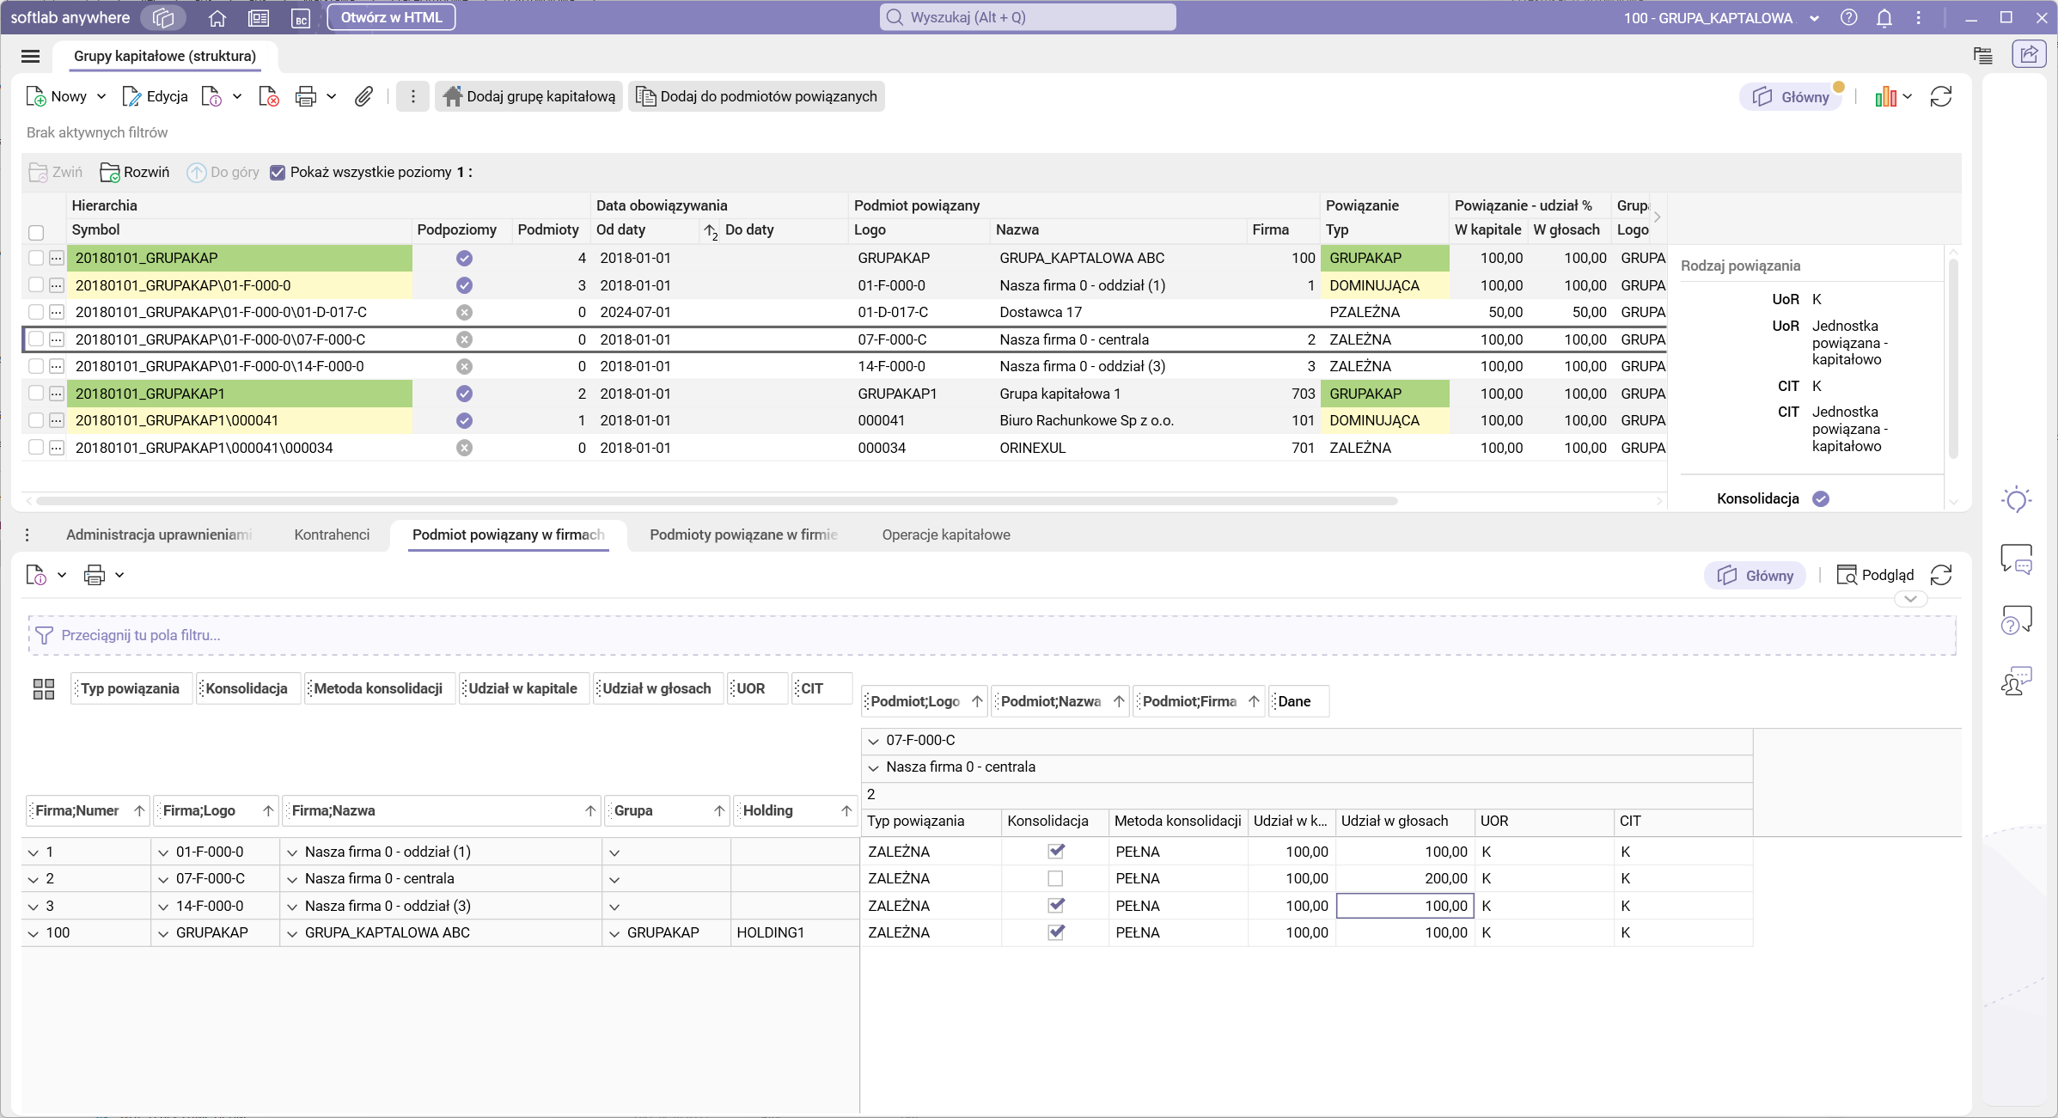This screenshot has height=1118, width=2058.
Task: Click the Wyszukaj search field
Action: coord(1027,17)
